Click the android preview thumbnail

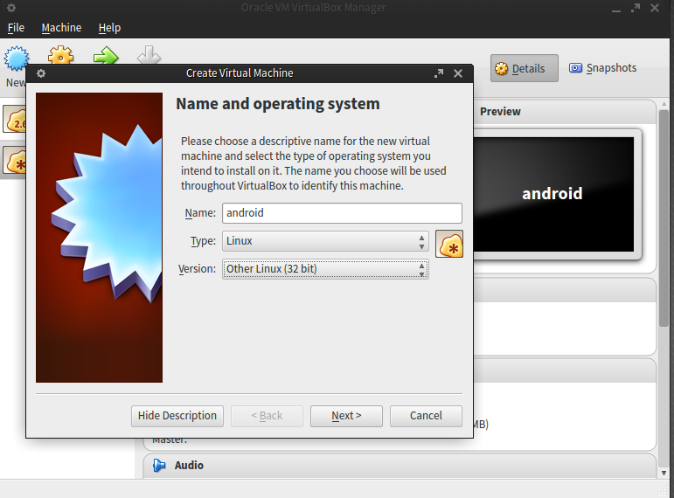(553, 194)
